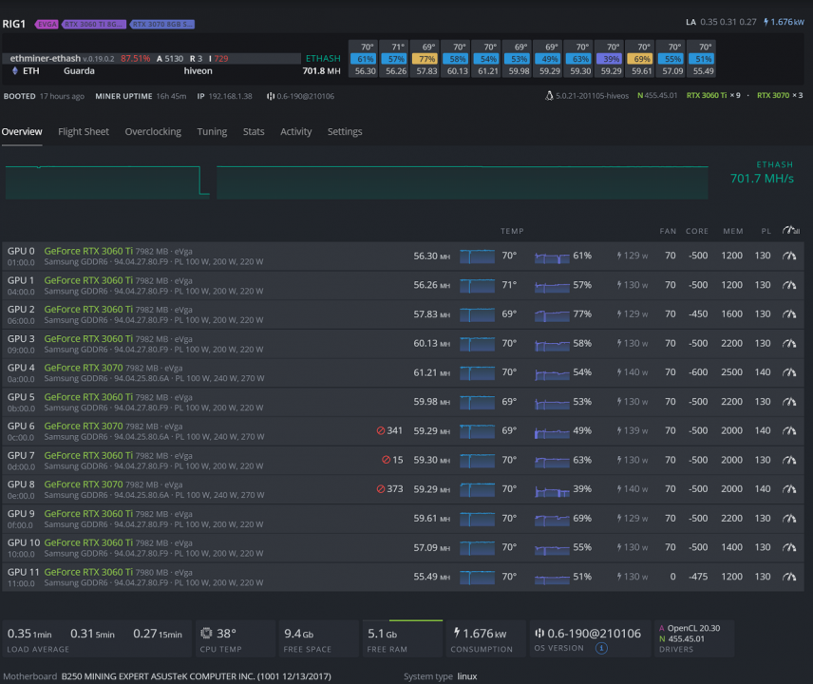Click the overclock gauge icon for GPU 4
The image size is (813, 684).
(789, 372)
